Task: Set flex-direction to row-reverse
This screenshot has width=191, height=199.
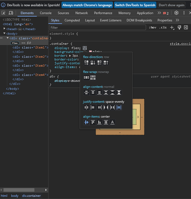Action: pyautogui.click(x=99, y=63)
